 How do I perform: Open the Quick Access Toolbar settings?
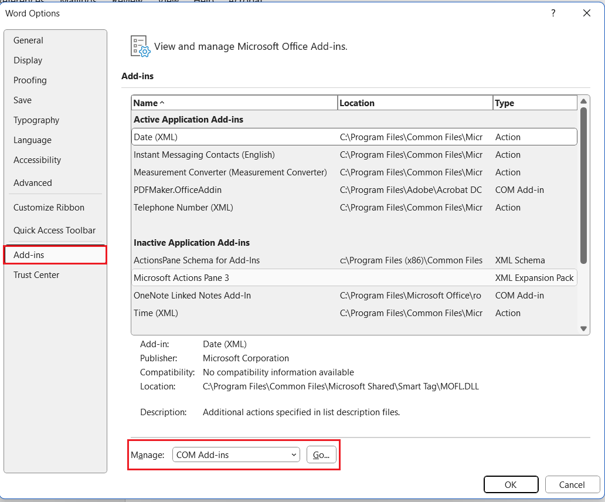[56, 230]
